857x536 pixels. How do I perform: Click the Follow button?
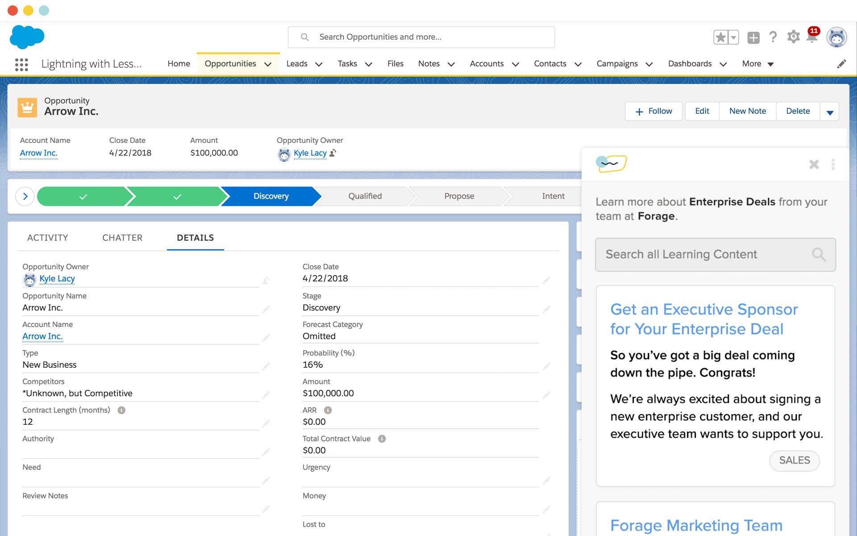click(x=653, y=111)
